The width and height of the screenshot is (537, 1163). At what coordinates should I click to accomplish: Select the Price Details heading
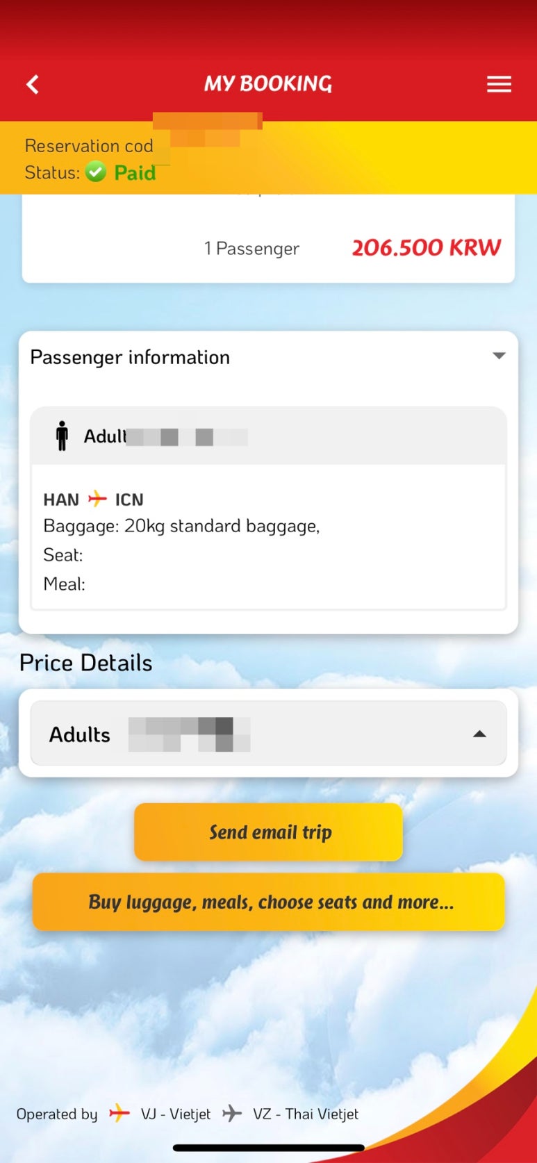coord(86,663)
